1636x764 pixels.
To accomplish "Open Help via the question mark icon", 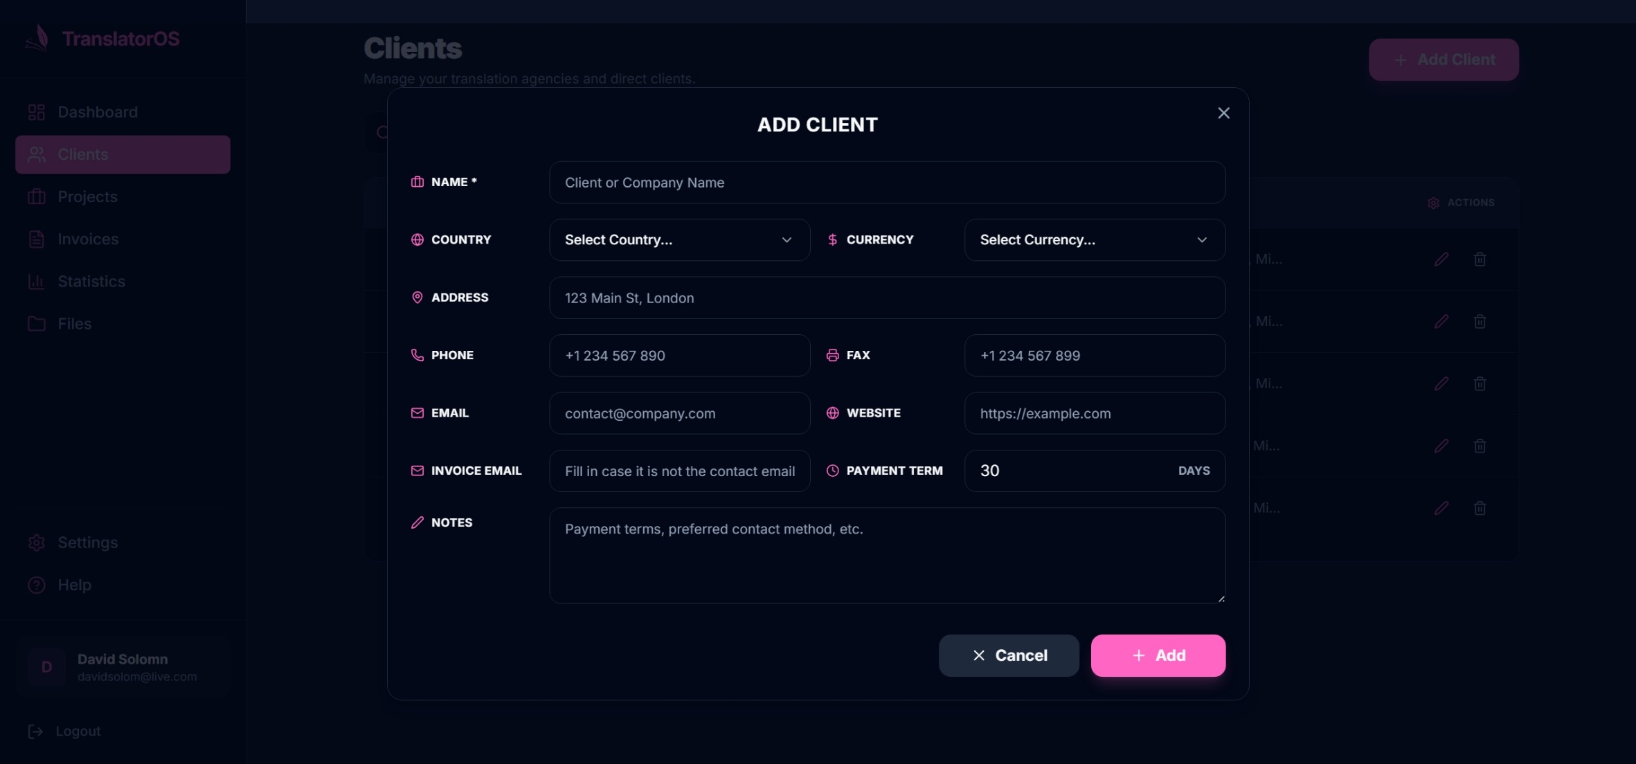I will (x=37, y=585).
